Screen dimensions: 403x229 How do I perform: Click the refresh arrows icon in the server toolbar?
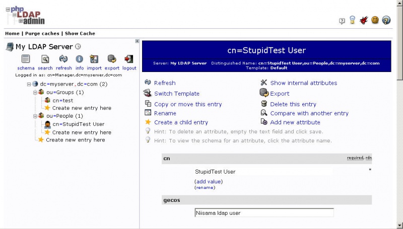[x=63, y=59]
